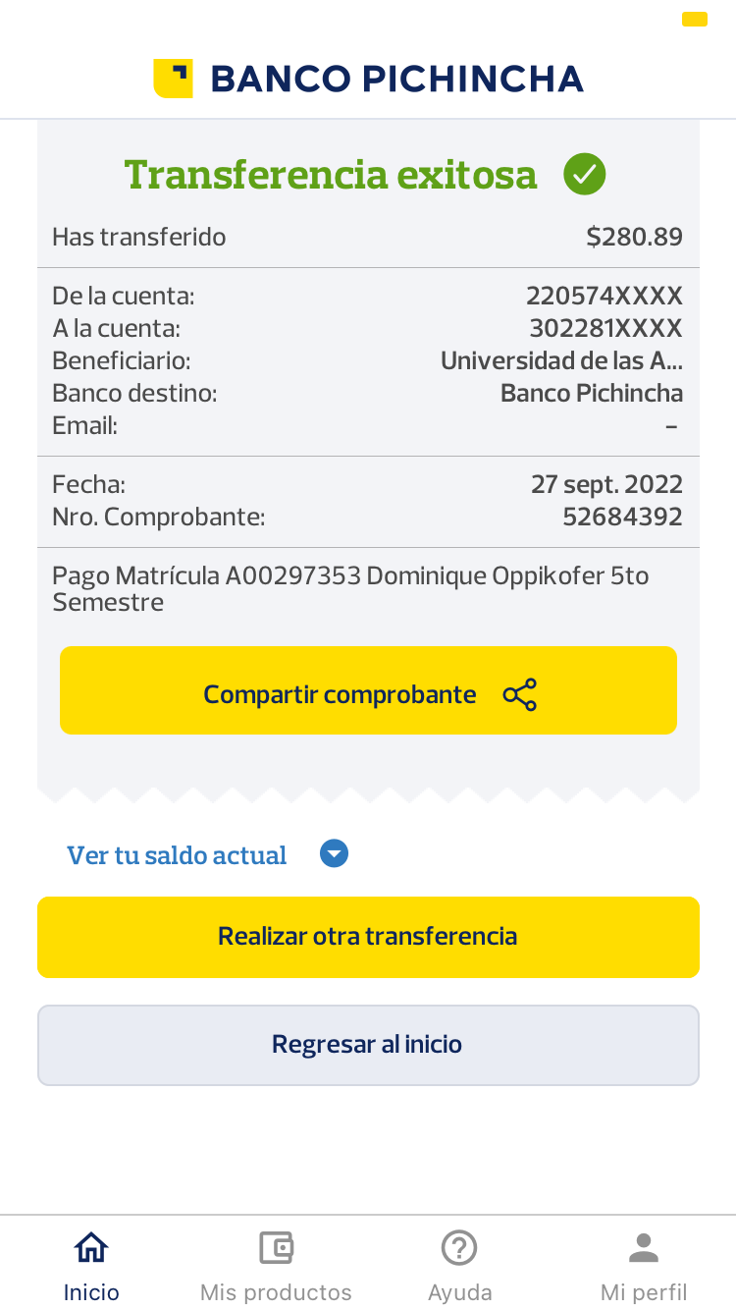
Task: Tap the Transferencia exitosa heading
Action: pyautogui.click(x=331, y=175)
